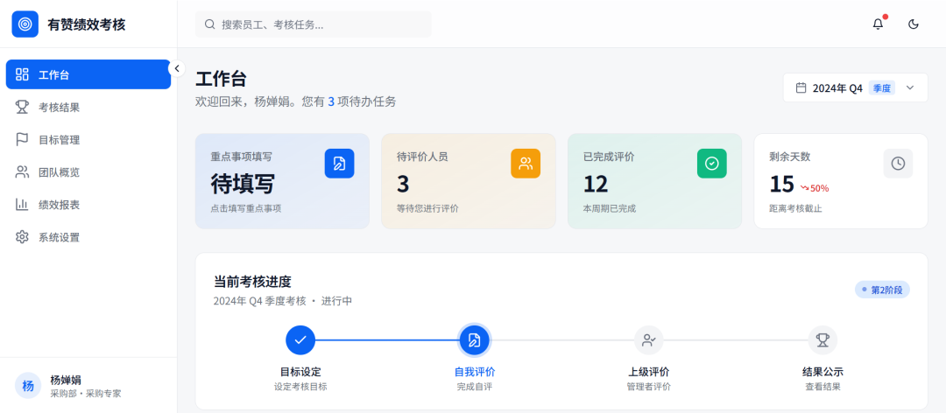Open the 工作台 sidebar menu item
The image size is (946, 413).
88,74
